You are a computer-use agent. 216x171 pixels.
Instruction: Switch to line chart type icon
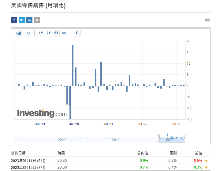coord(28,33)
